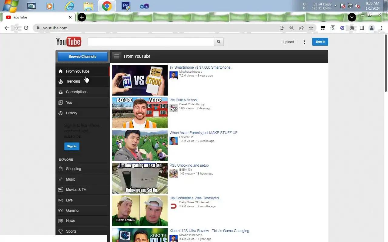The image size is (388, 242).
Task: Bookmark this page with the star icon
Action: coord(311,28)
